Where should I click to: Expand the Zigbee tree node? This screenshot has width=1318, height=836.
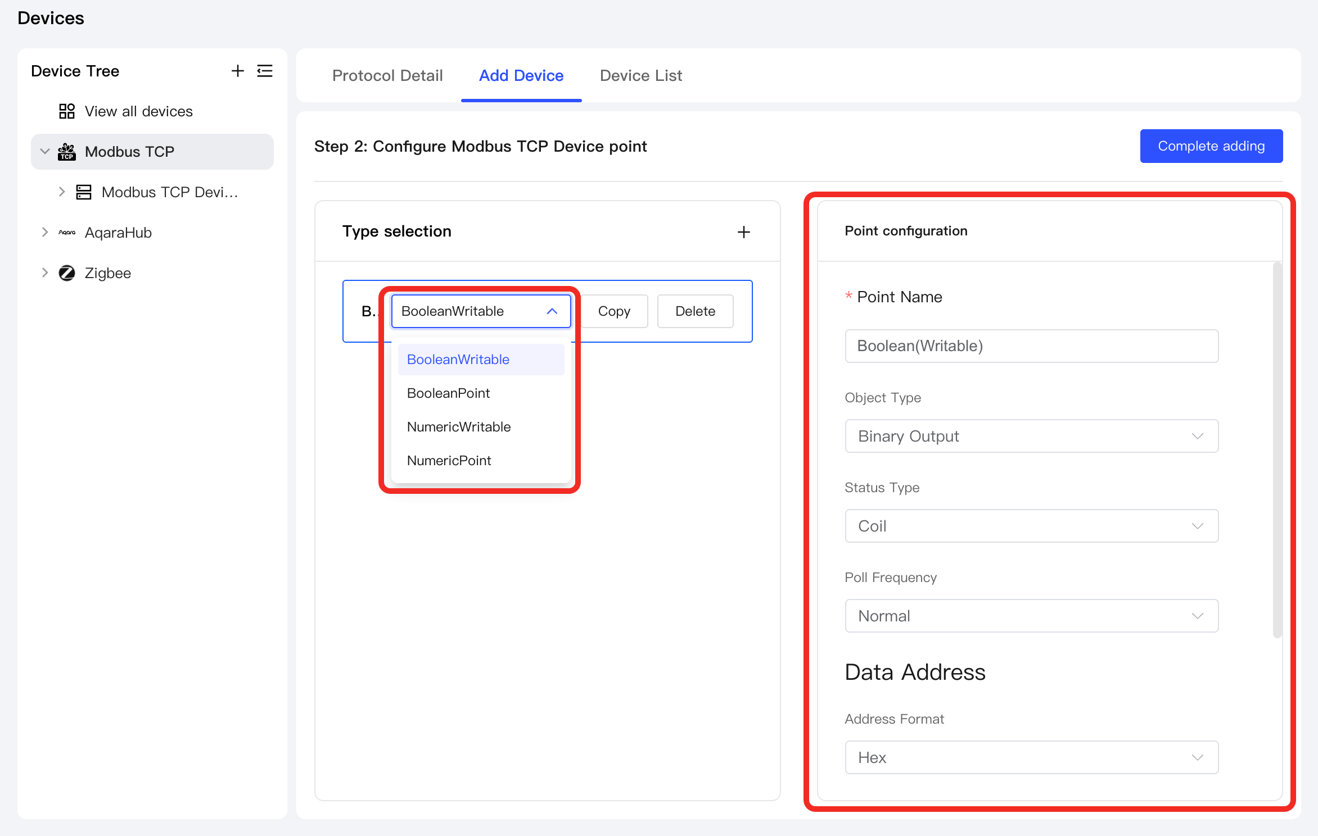point(45,273)
